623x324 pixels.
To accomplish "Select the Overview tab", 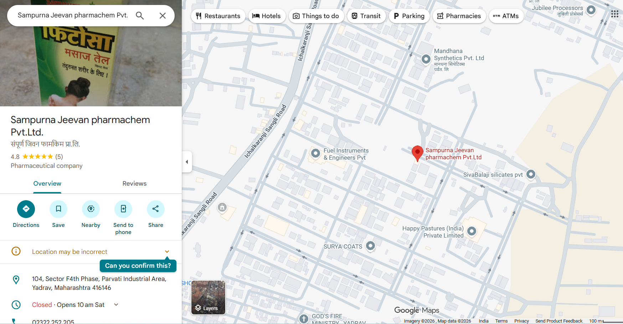I will (x=47, y=184).
